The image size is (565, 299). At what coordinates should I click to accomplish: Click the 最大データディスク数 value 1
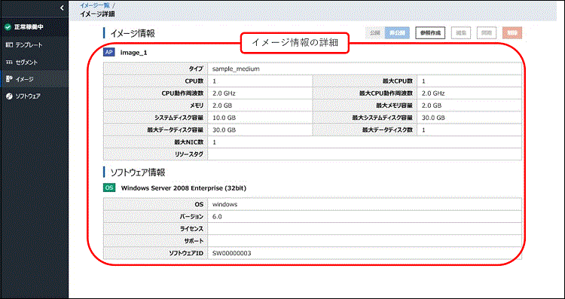(423, 130)
